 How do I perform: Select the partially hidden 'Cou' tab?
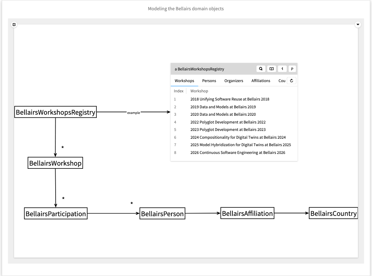pyautogui.click(x=282, y=81)
